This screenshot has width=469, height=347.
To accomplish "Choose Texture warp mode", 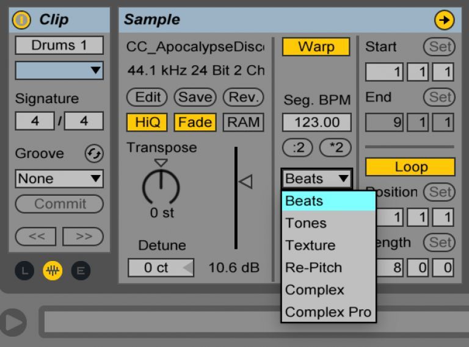I will [x=329, y=245].
